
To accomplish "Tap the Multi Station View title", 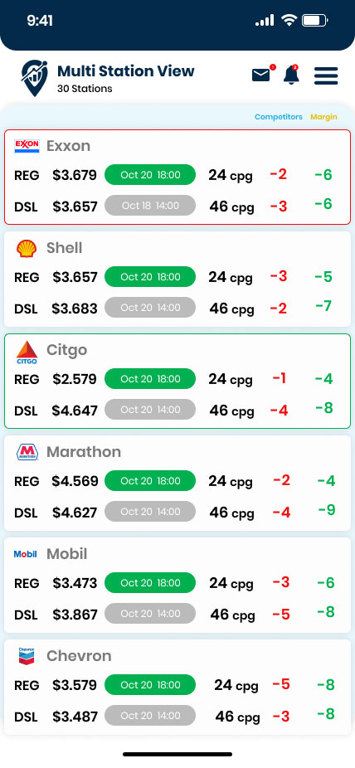I will (126, 71).
